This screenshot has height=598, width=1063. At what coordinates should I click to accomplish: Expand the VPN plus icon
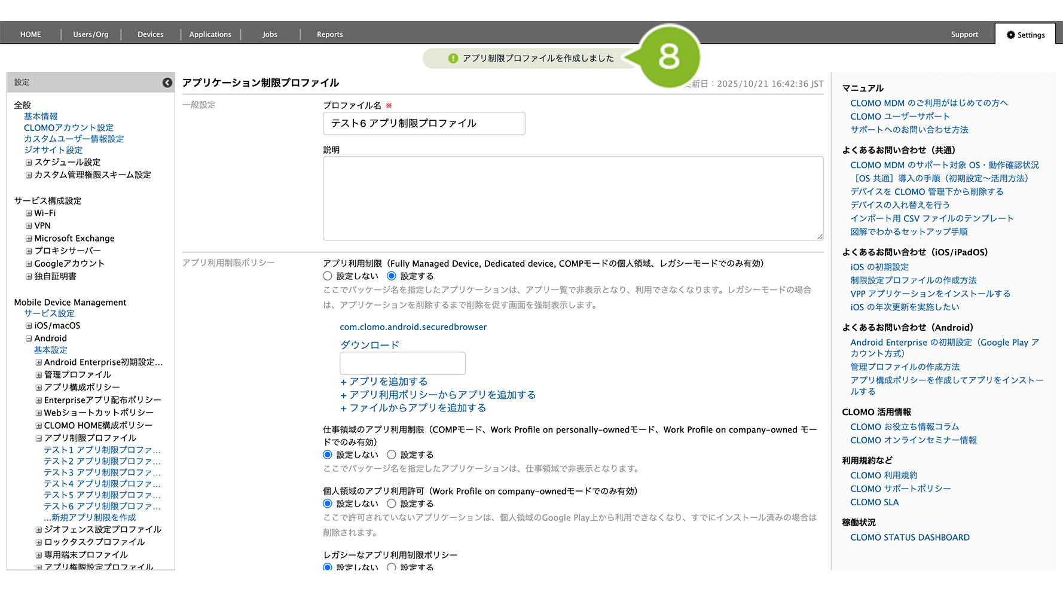pyautogui.click(x=29, y=226)
